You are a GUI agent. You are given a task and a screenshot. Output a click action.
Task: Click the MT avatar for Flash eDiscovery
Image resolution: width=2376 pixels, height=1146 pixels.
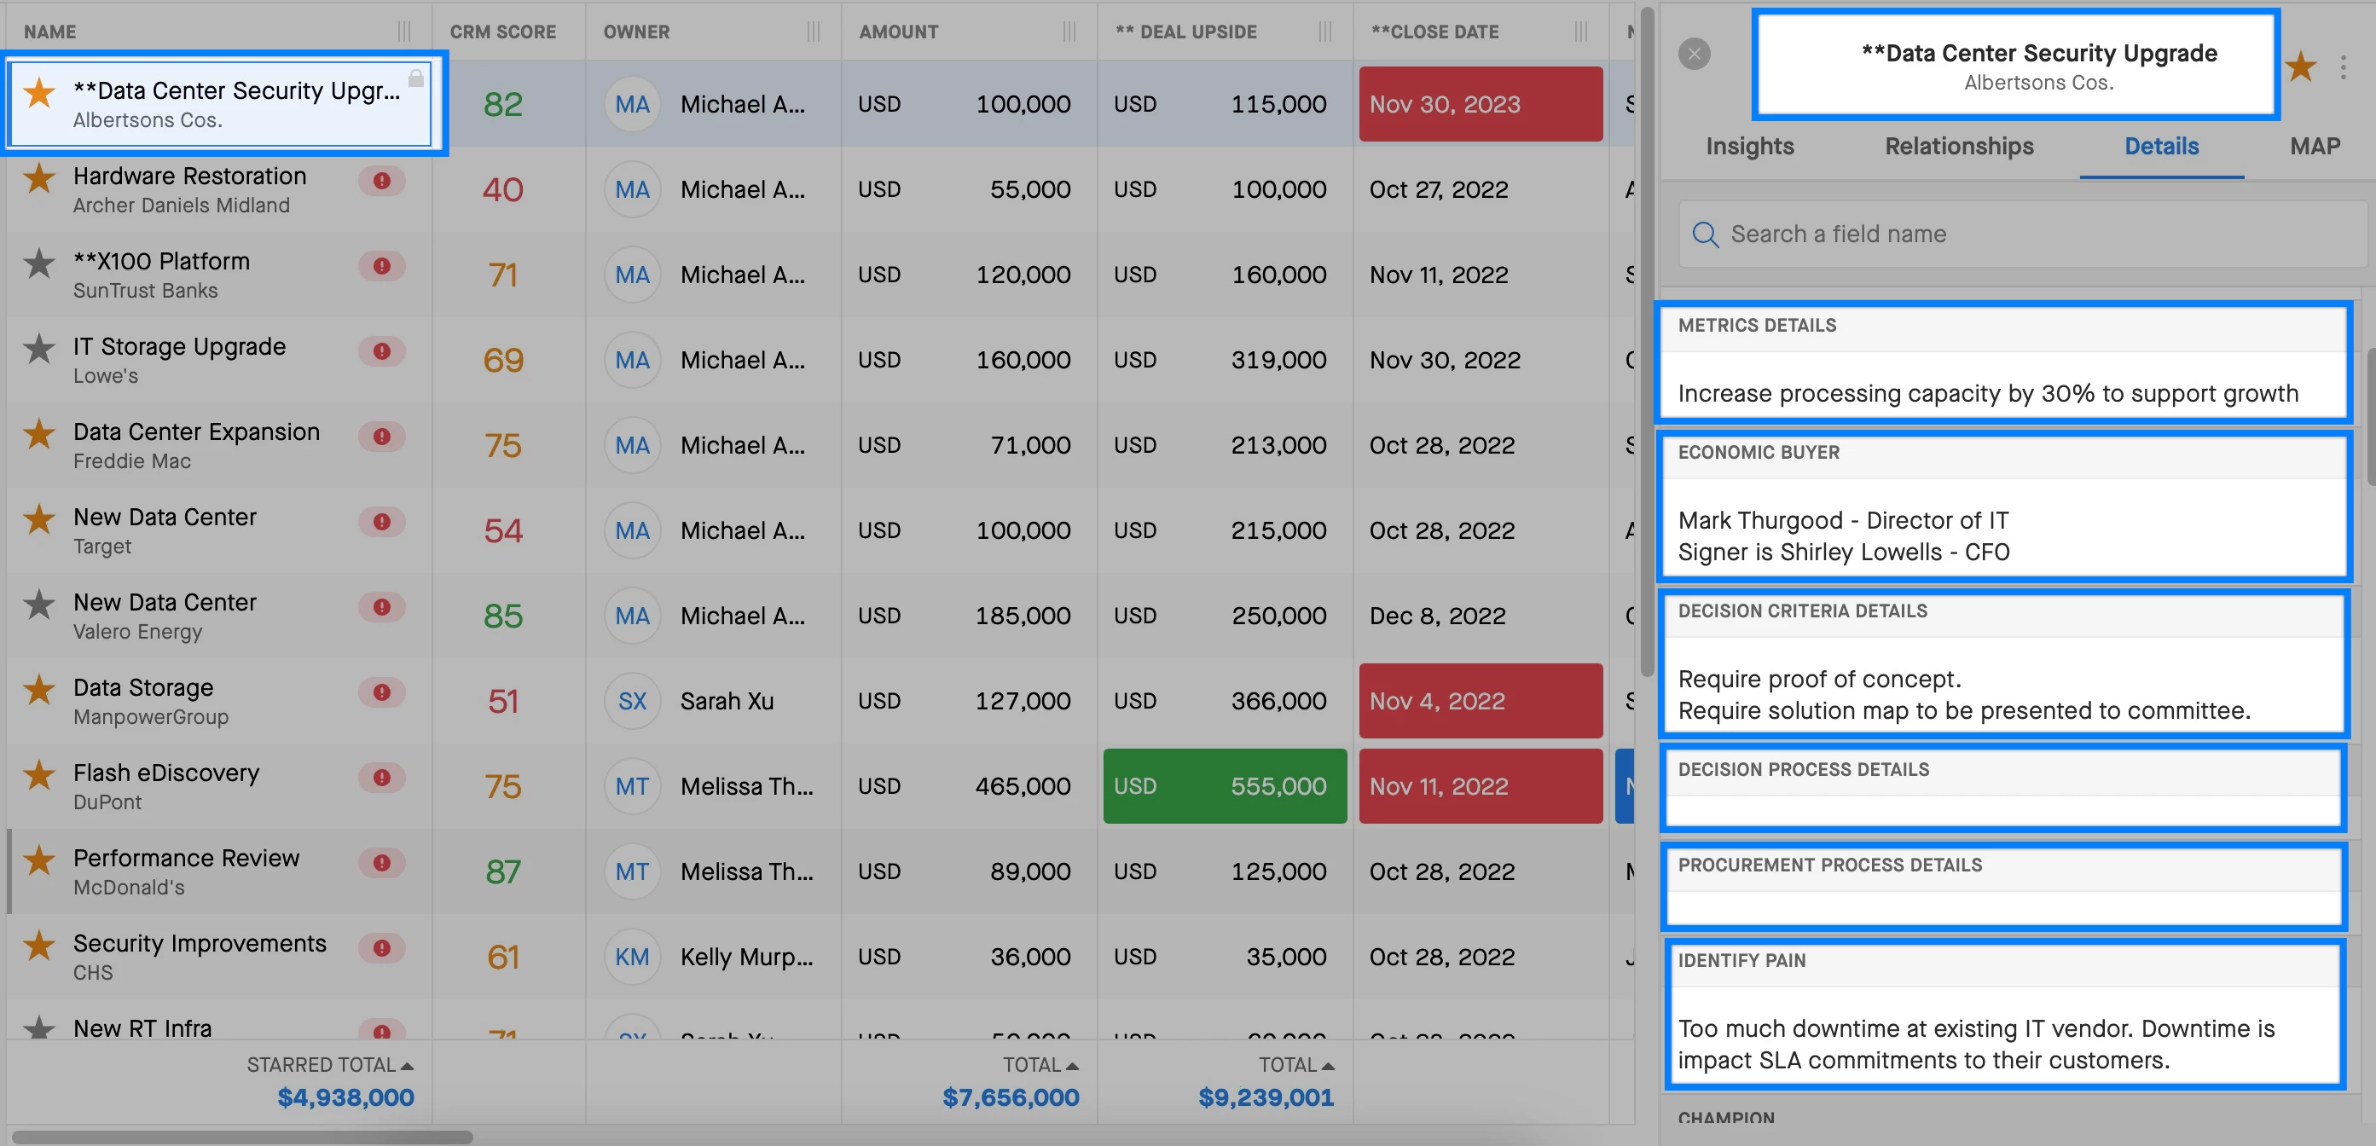pyautogui.click(x=632, y=786)
